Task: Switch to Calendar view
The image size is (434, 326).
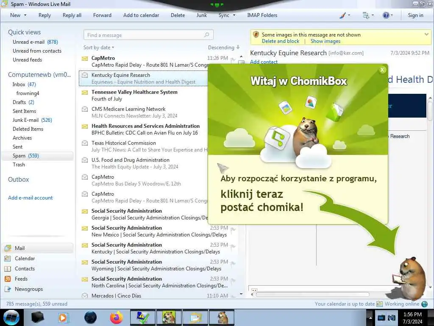Action: (x=25, y=259)
